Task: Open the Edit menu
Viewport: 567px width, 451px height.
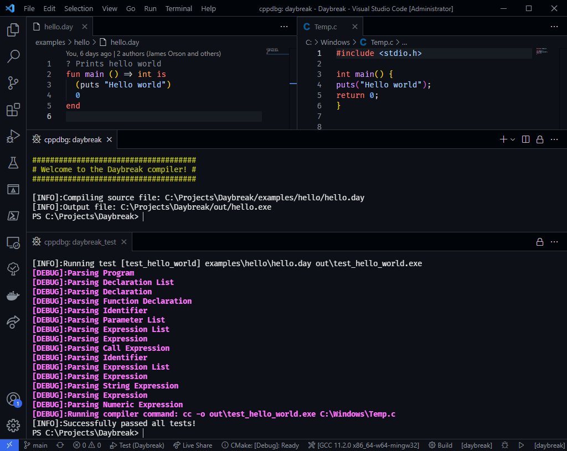Action: [49, 8]
